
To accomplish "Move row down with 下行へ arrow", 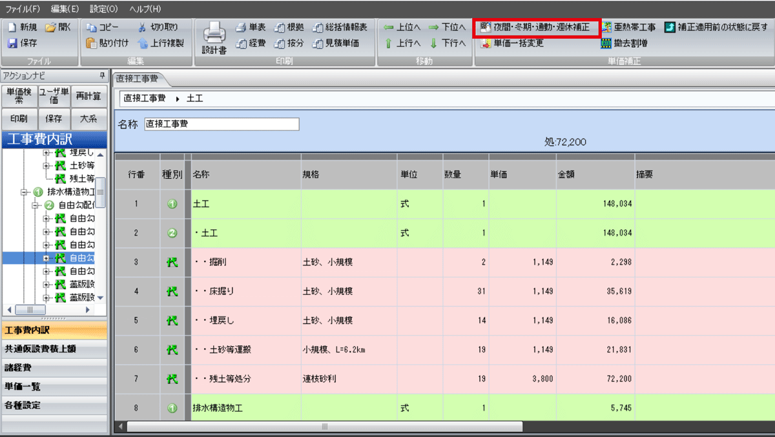I will (x=434, y=43).
